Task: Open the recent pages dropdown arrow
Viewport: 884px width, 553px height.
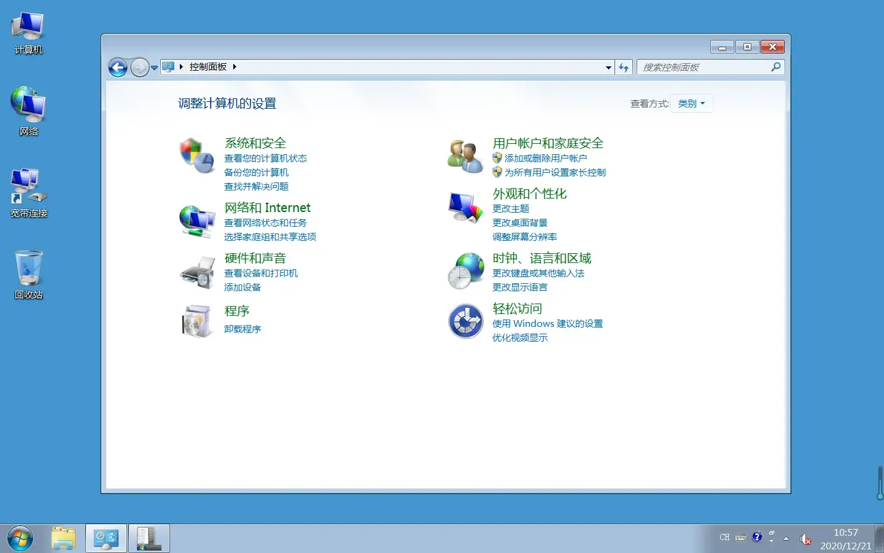Action: tap(154, 68)
